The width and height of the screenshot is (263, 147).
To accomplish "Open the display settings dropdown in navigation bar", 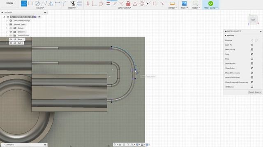I will coord(138,145).
